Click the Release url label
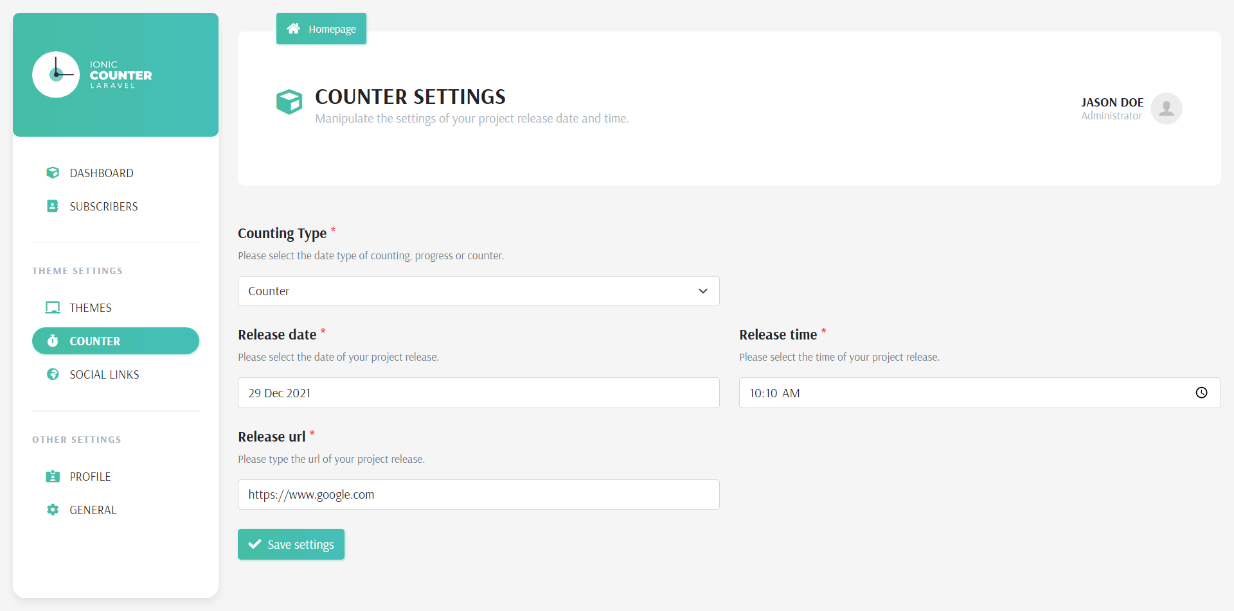The height and width of the screenshot is (611, 1234). click(272, 436)
